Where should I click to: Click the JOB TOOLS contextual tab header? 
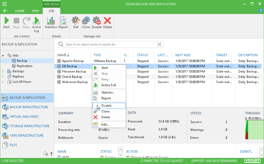pyautogui.click(x=51, y=4)
